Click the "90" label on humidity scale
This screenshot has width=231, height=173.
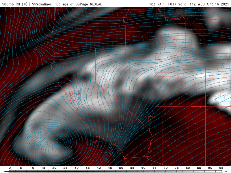pyautogui.click(x=210, y=168)
